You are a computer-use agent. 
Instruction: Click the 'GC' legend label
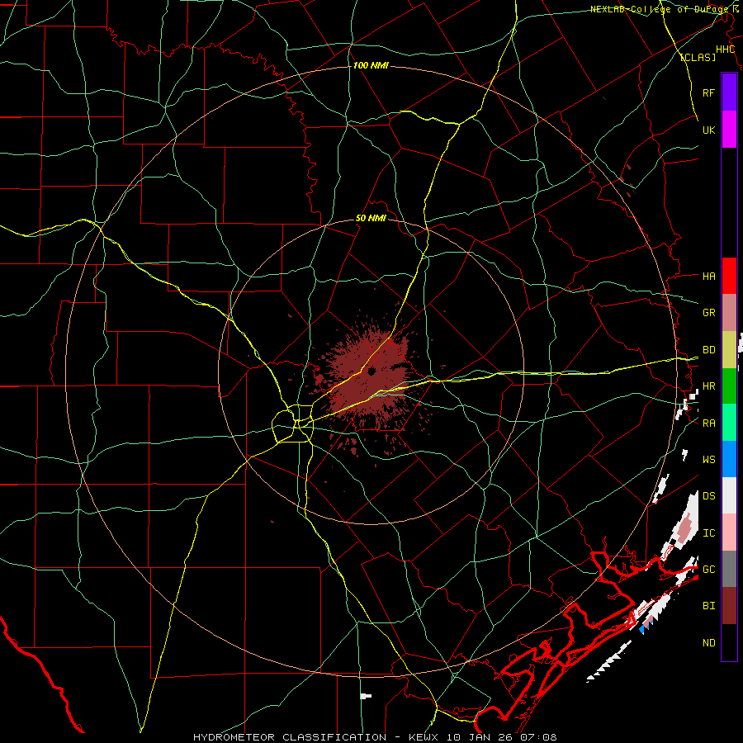pyautogui.click(x=708, y=570)
